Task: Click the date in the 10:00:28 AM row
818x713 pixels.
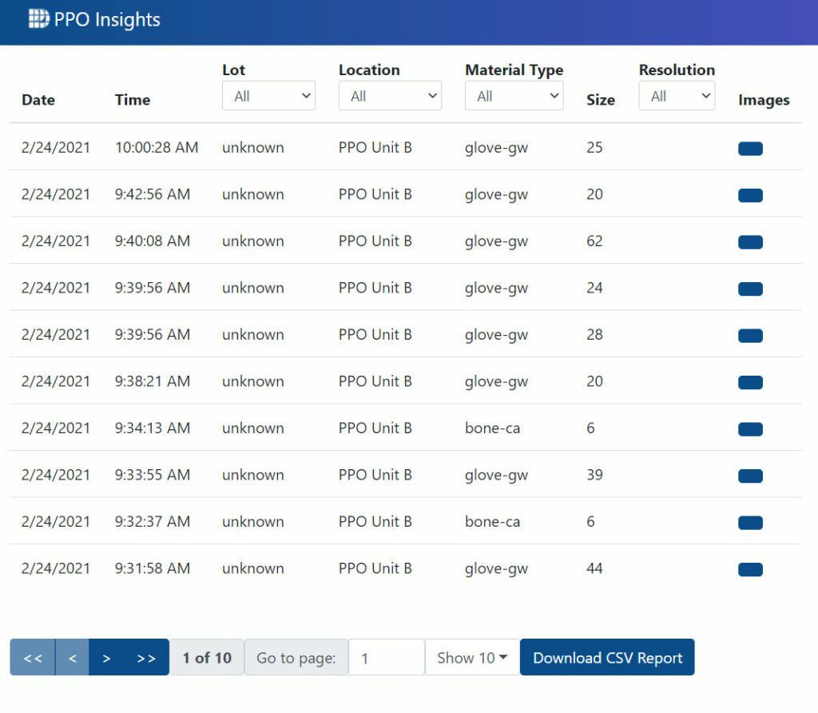Action: (x=56, y=147)
